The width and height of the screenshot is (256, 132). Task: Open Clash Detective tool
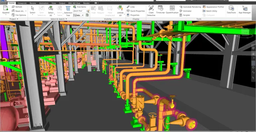click(151, 11)
